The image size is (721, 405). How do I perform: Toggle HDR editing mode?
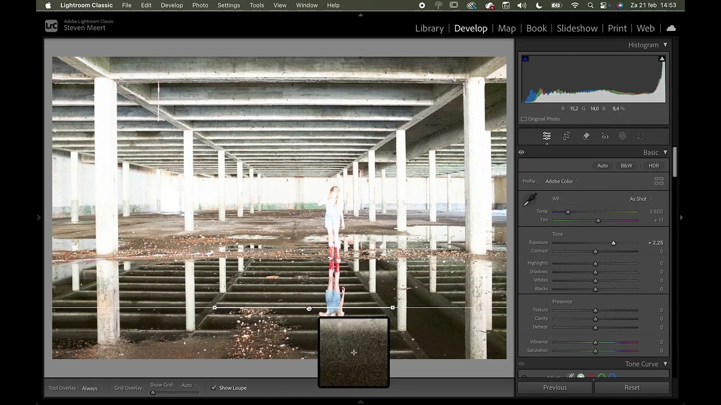[x=653, y=165]
